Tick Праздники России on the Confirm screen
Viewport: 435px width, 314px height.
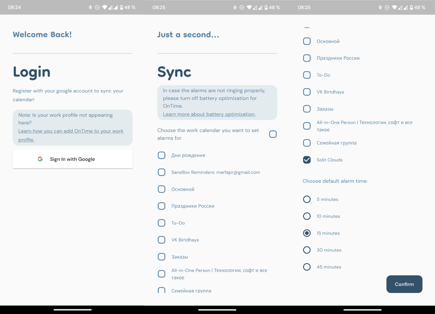307,58
